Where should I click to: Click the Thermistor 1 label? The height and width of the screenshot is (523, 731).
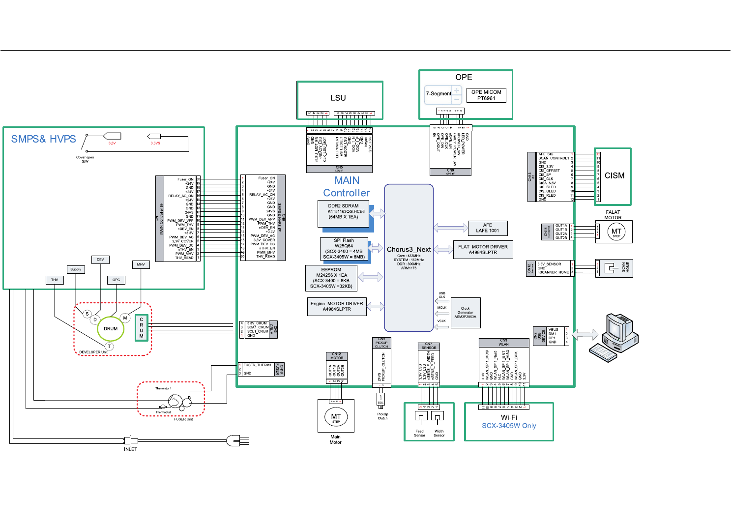pos(163,388)
